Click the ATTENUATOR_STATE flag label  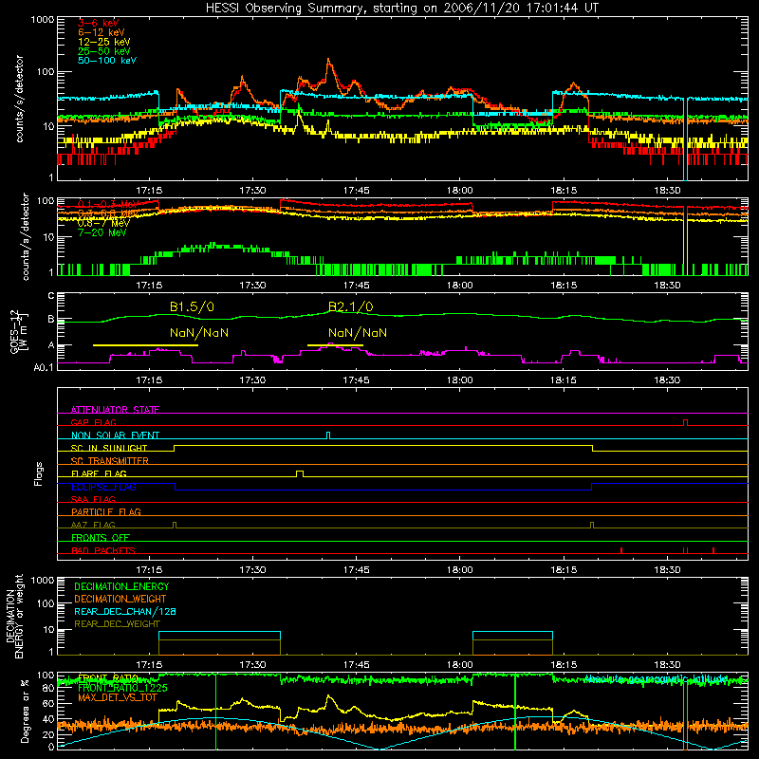tap(115, 410)
